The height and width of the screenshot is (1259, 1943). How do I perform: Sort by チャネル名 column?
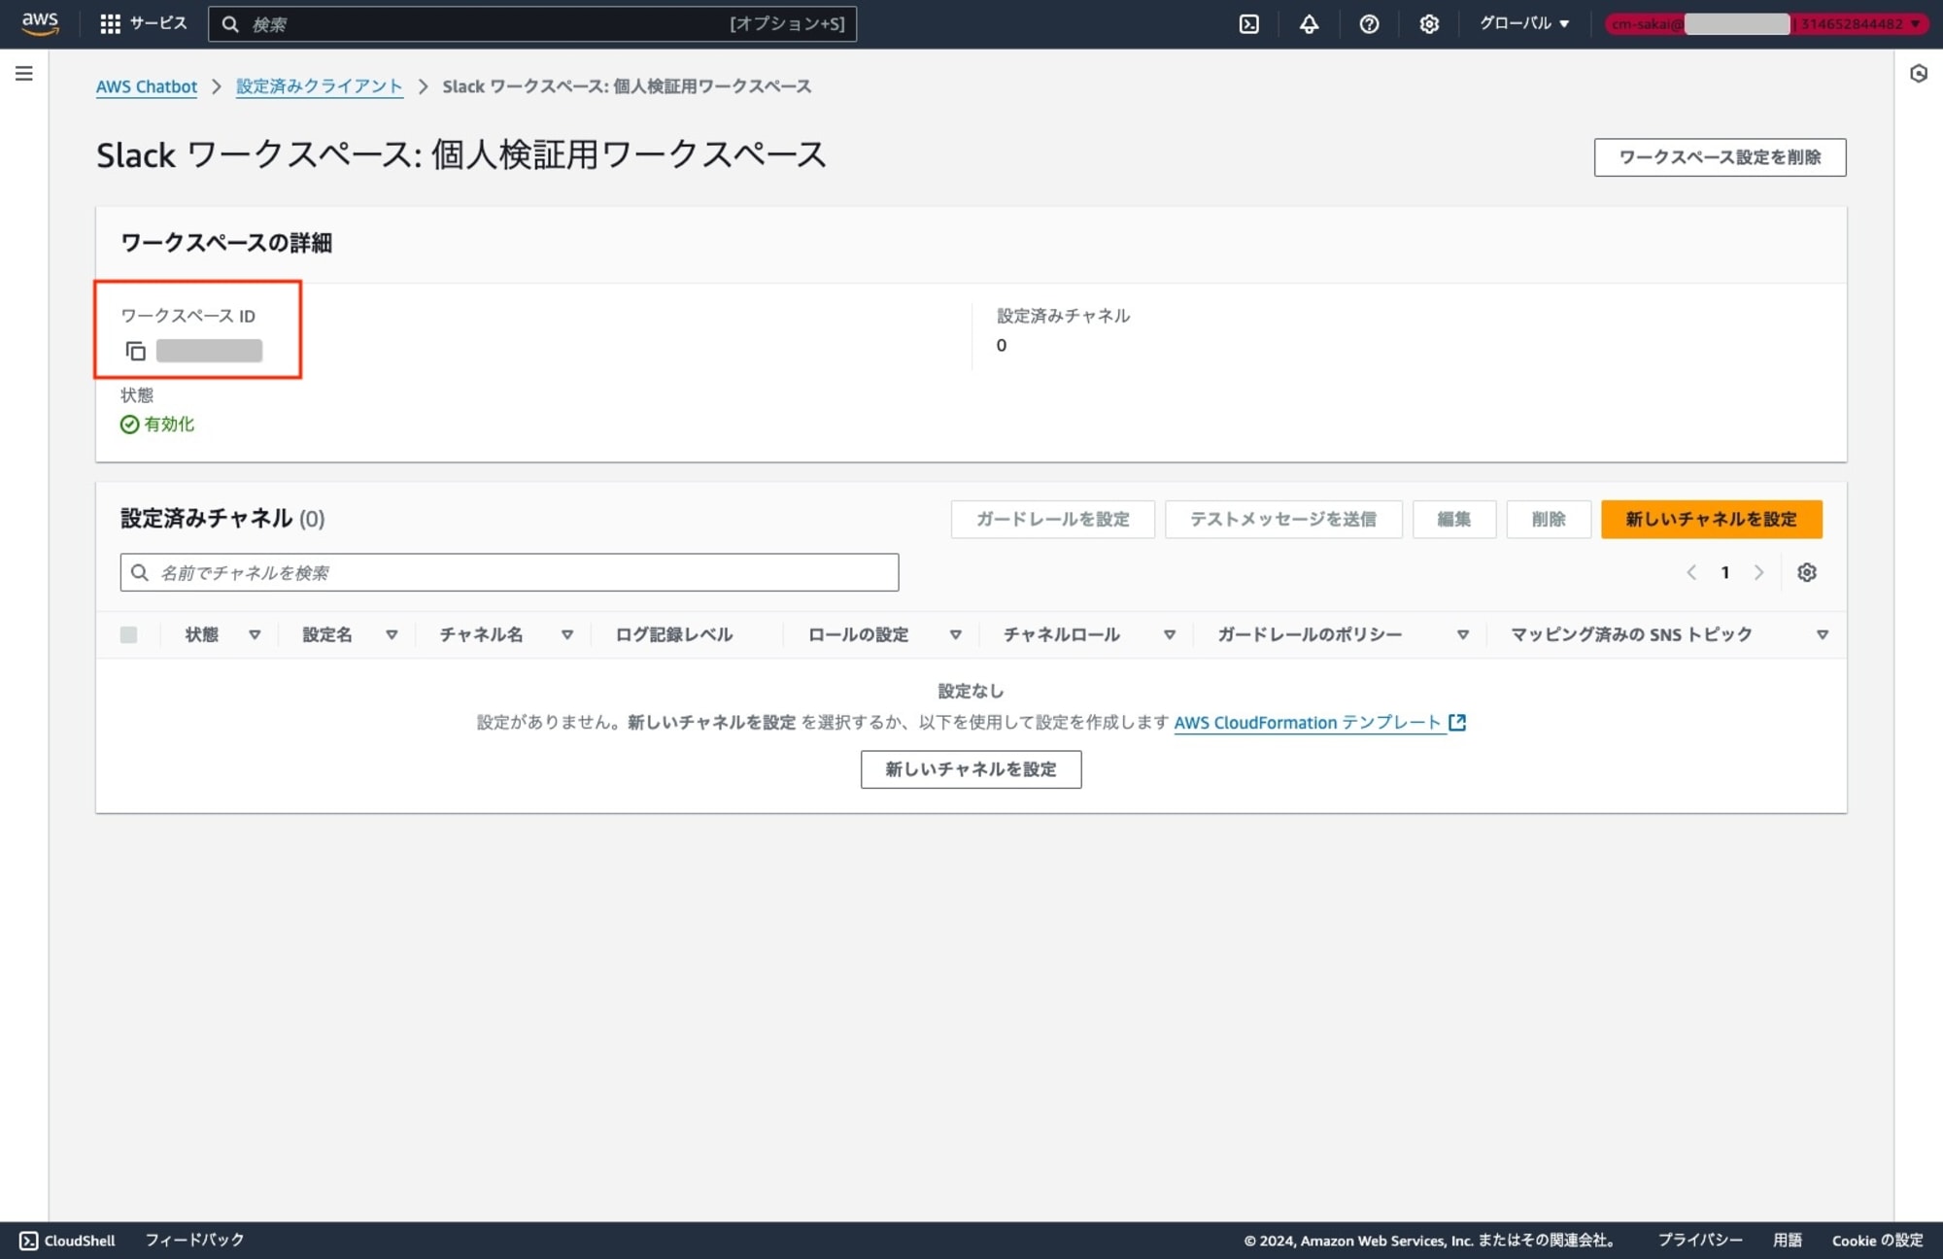pyautogui.click(x=567, y=634)
